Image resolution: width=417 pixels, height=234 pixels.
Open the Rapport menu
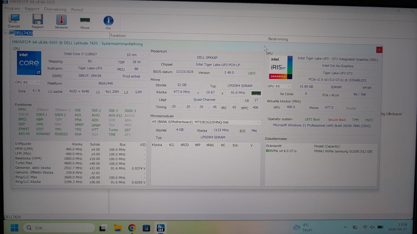tap(32, 9)
